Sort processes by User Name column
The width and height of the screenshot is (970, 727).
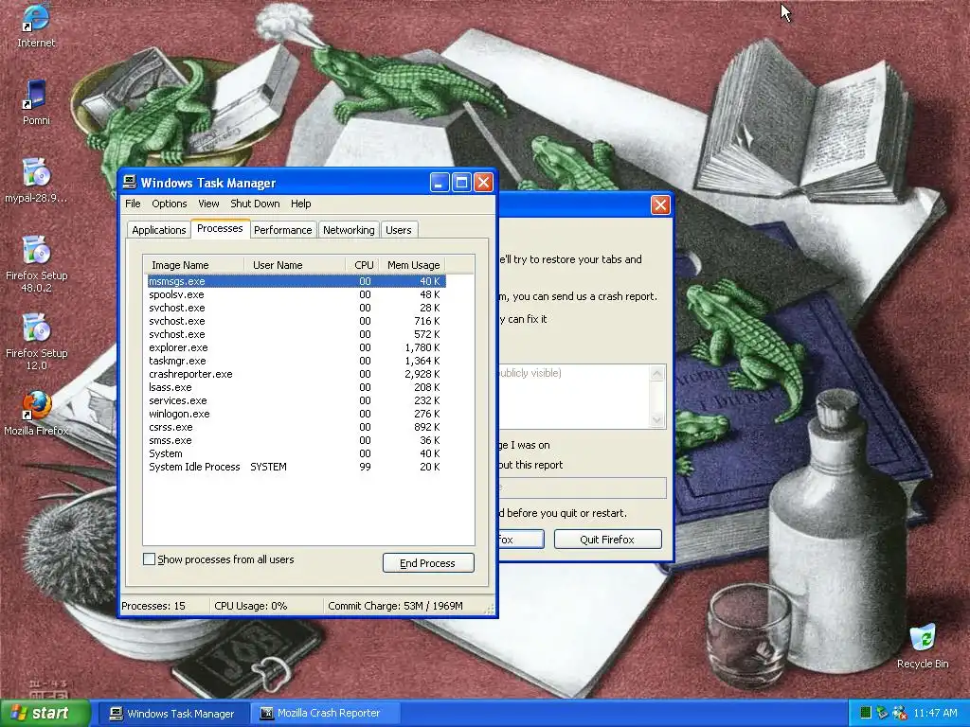click(295, 265)
